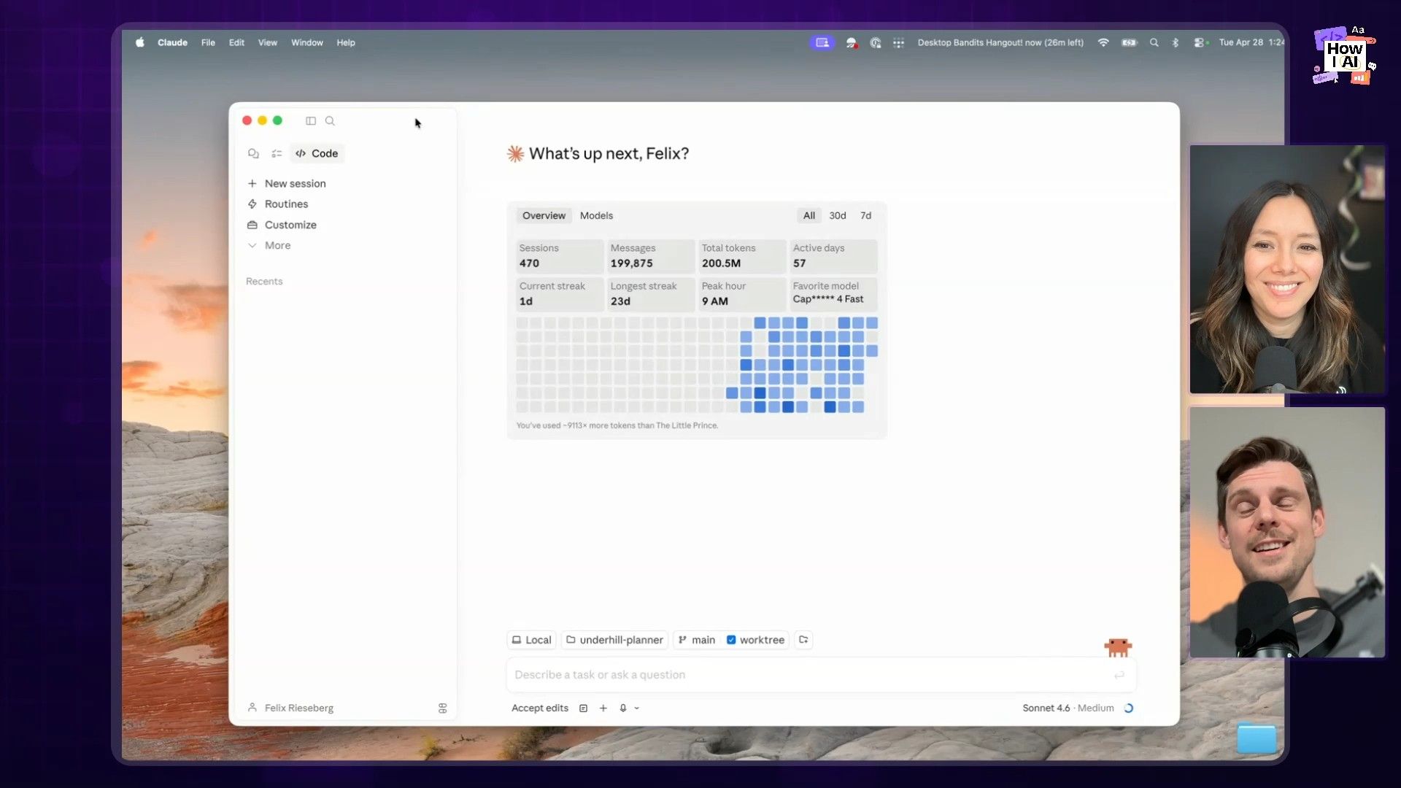Click the plus attach icon below input
The image size is (1401, 788).
pos(603,708)
